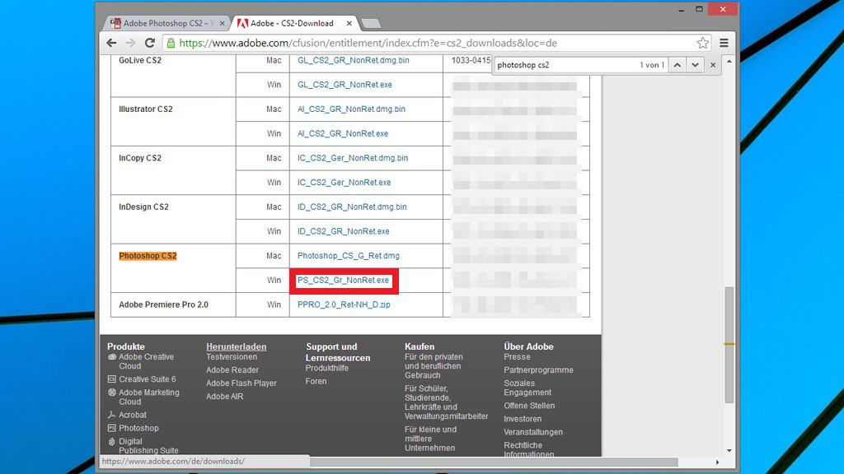
Task: Click the Adobe Premiere Pro 2.0 product name
Action: (163, 304)
